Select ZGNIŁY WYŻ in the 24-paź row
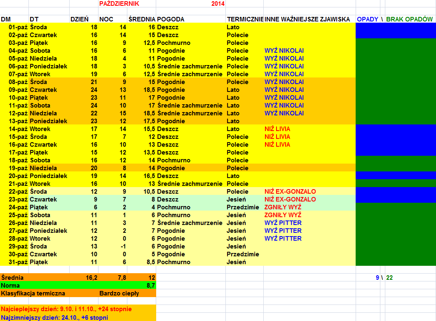The image size is (436, 321). [x=283, y=207]
